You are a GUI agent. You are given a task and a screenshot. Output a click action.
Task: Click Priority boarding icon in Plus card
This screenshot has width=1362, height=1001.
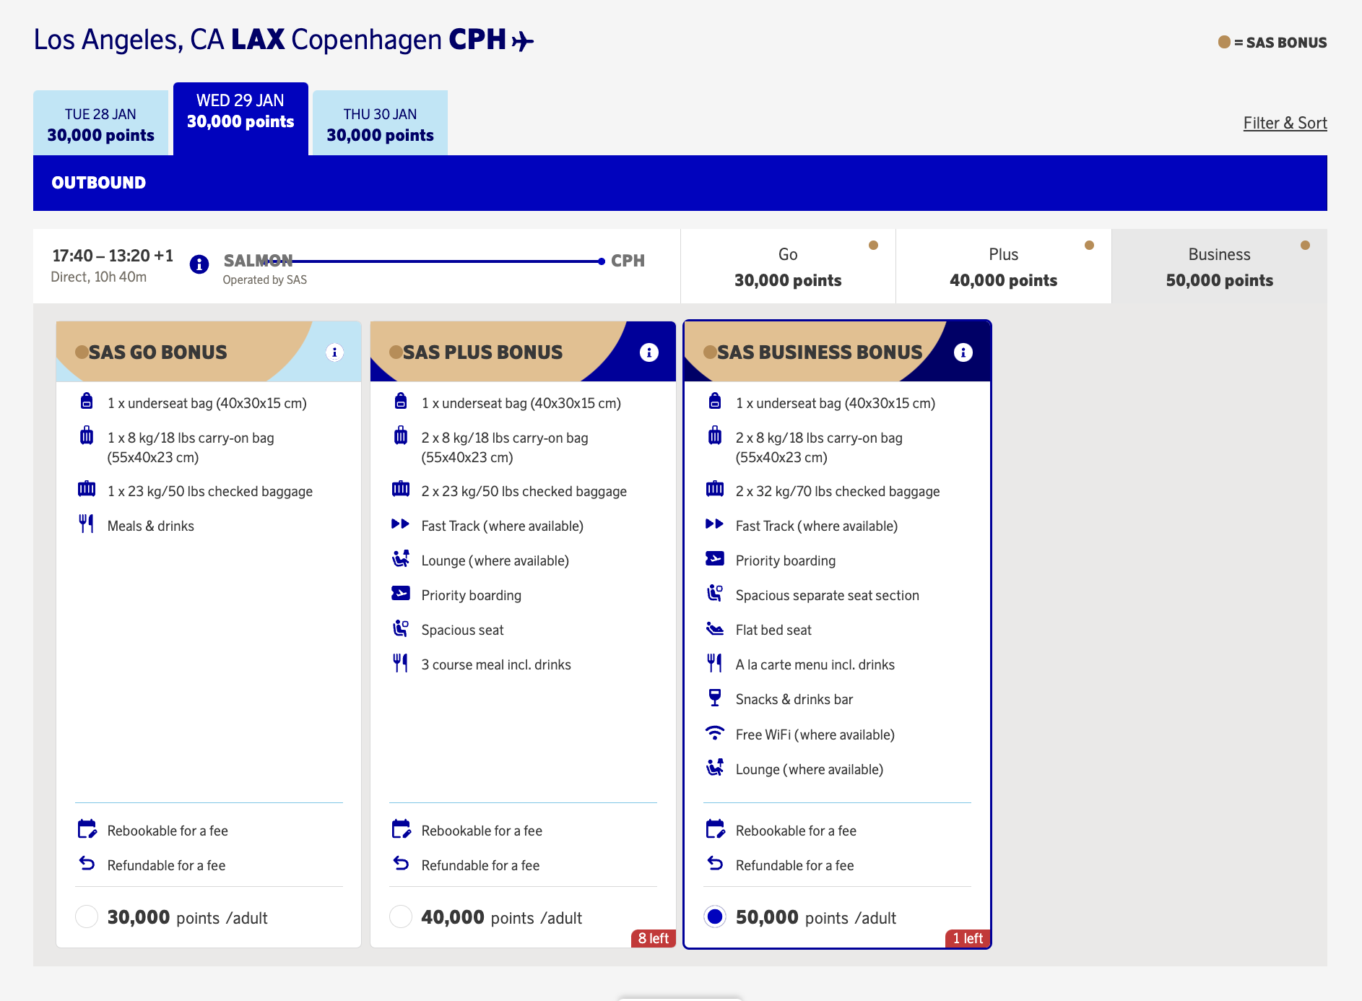[x=401, y=593]
